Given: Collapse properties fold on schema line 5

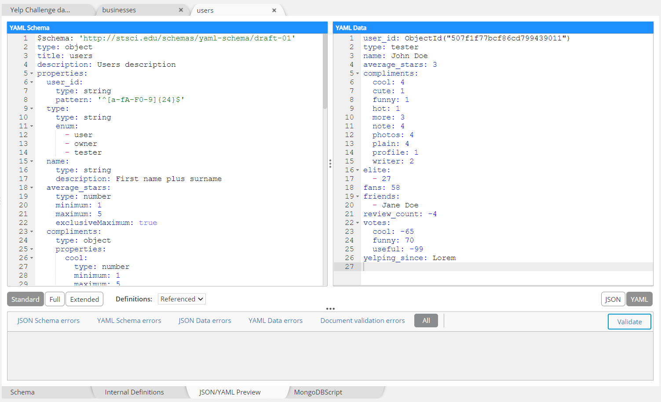Looking at the screenshot, I should pyautogui.click(x=32, y=73).
